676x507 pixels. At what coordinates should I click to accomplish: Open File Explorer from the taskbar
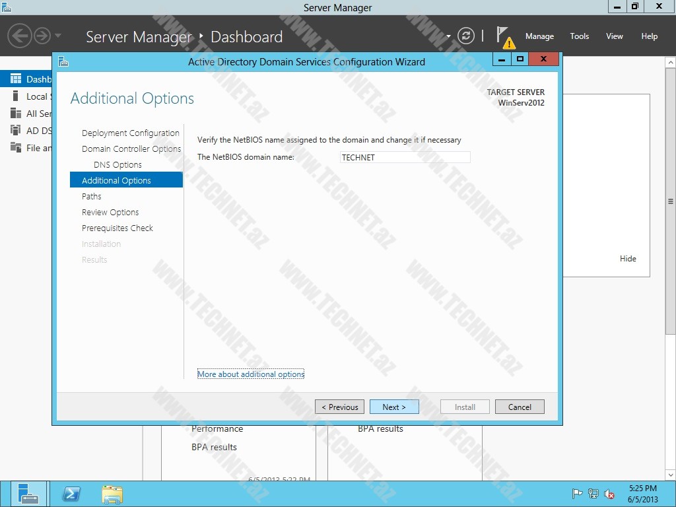click(x=112, y=494)
